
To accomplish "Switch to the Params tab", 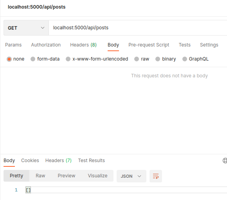I will click(13, 45).
